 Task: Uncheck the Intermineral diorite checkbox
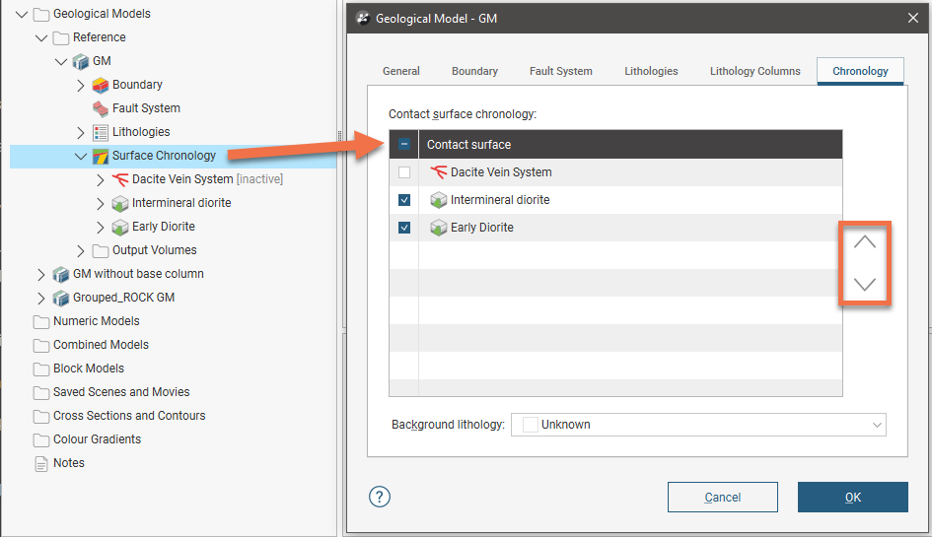(404, 200)
